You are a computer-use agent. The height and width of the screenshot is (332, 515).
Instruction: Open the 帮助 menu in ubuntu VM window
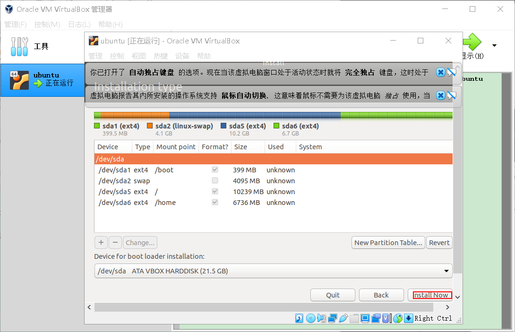click(204, 56)
